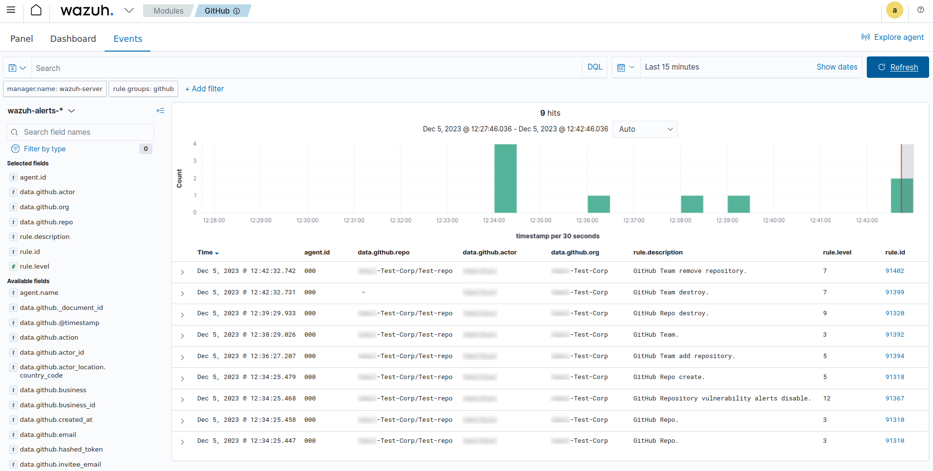Click data.github.created_at field type icon
The width and height of the screenshot is (933, 471).
14,420
